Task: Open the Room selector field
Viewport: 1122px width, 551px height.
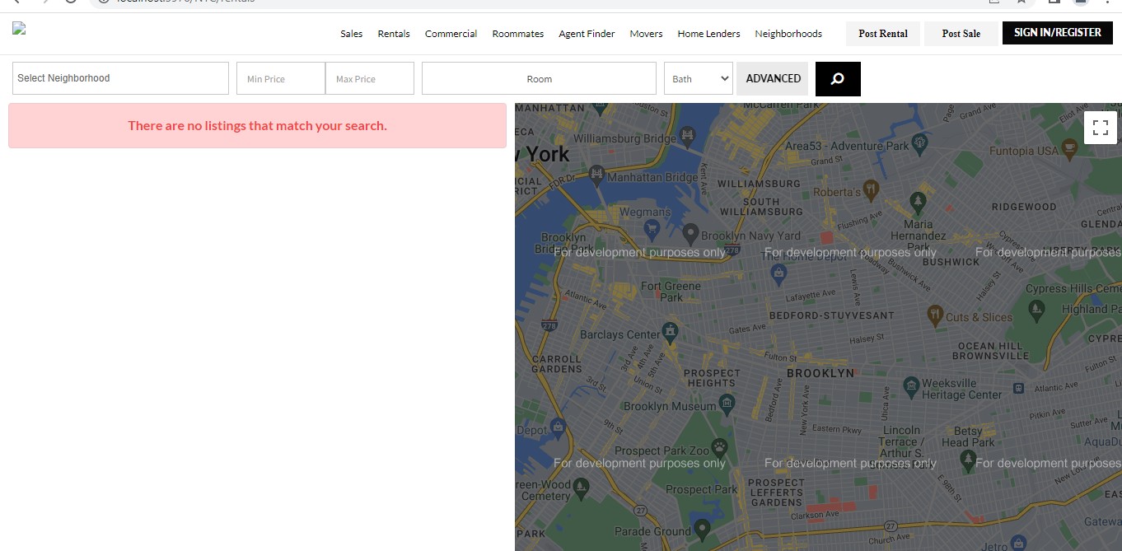Action: (539, 78)
